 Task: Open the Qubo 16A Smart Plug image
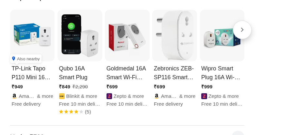click(x=80, y=35)
